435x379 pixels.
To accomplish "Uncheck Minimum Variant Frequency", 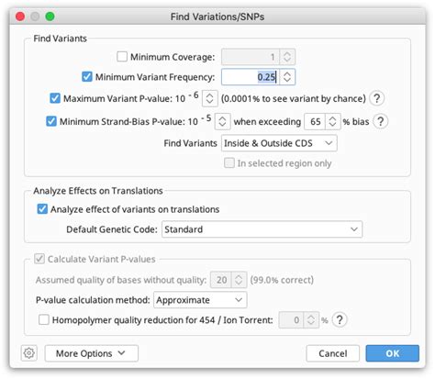I will point(87,76).
